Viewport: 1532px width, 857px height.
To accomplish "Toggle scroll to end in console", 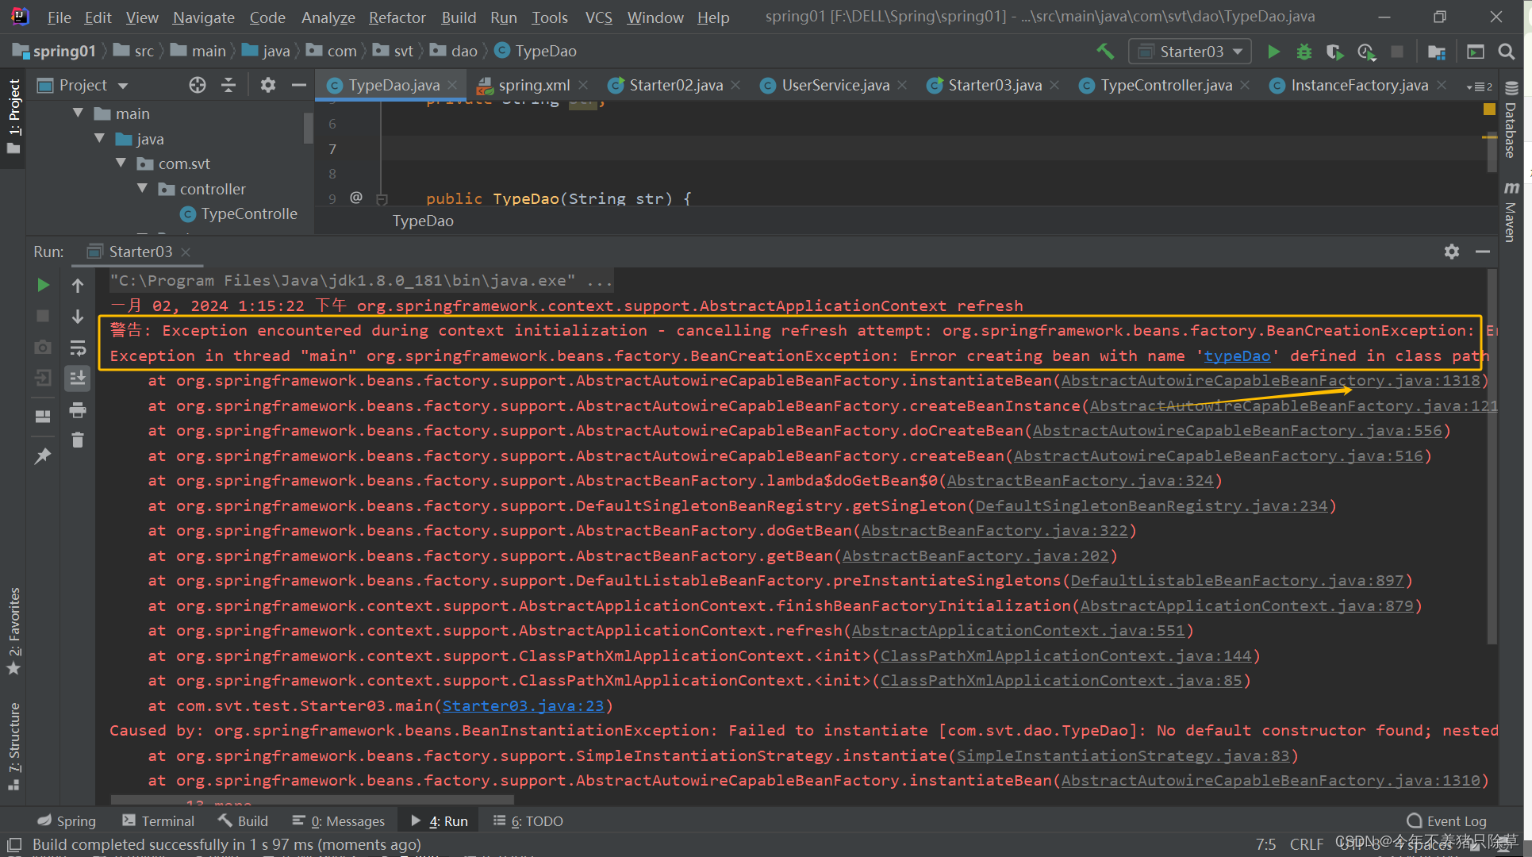I will click(78, 379).
